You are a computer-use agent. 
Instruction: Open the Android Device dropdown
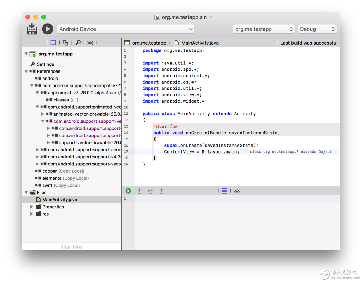point(126,29)
